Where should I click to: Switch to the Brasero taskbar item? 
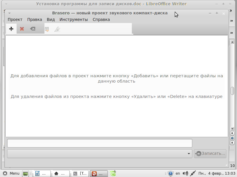tap(99, 173)
